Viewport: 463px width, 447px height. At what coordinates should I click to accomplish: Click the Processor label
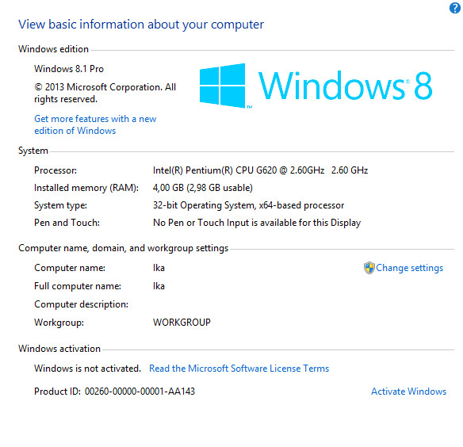coord(55,170)
